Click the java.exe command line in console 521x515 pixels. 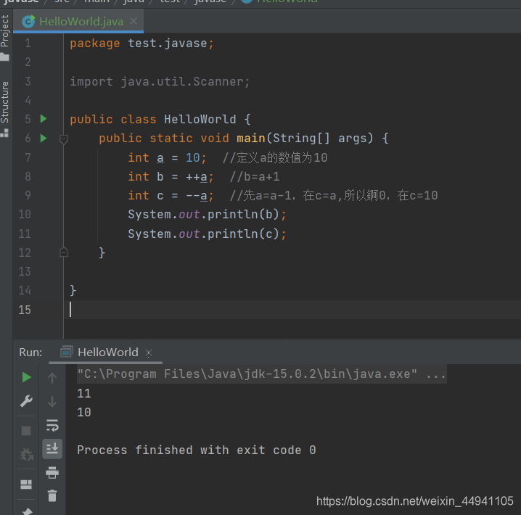tap(261, 374)
